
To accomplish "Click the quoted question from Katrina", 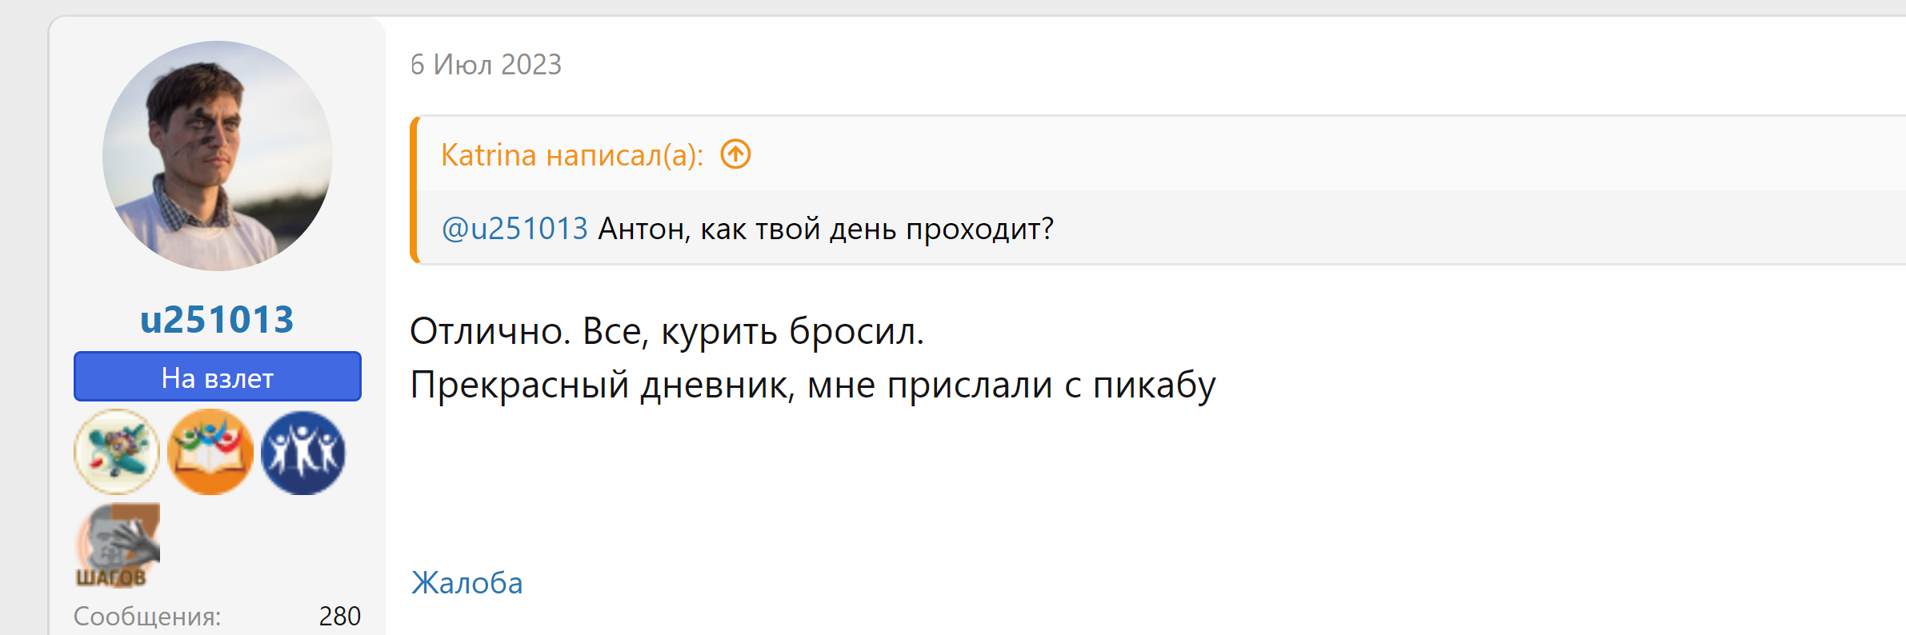I will (x=824, y=229).
